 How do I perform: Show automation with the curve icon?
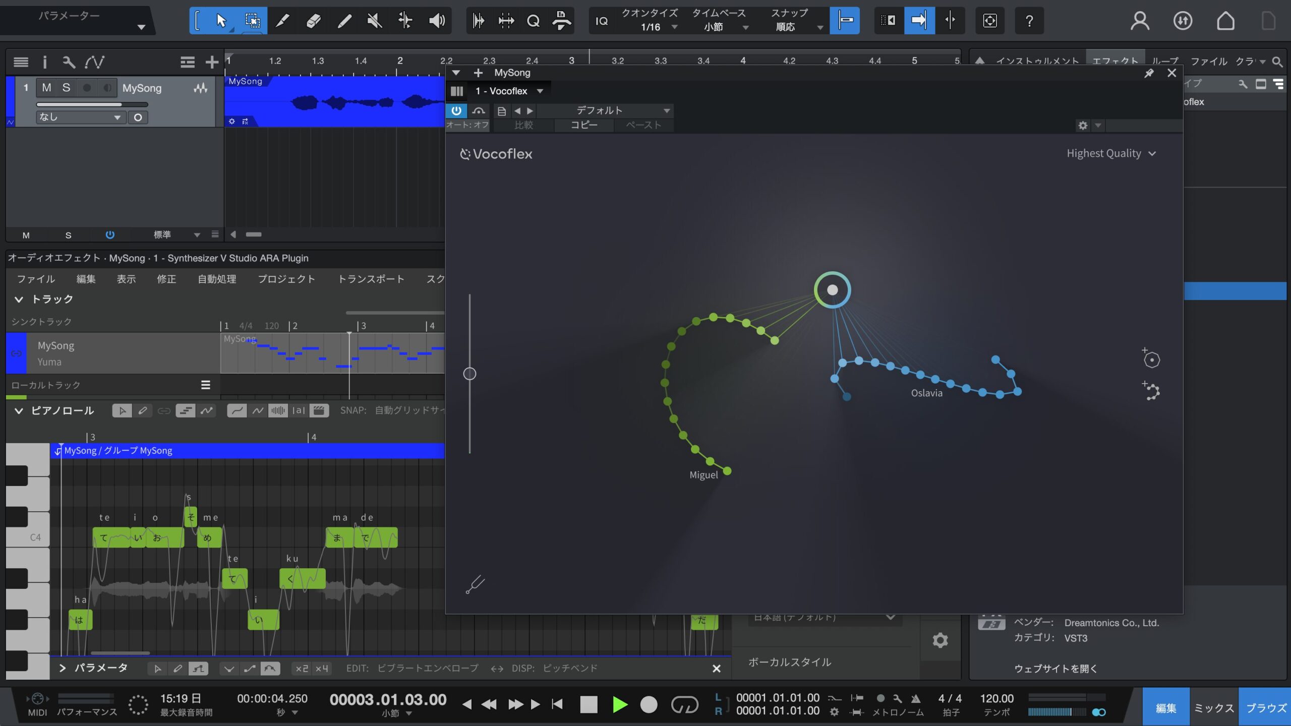click(x=94, y=62)
